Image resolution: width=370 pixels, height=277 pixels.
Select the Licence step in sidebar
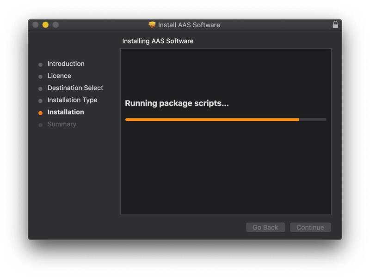coord(61,76)
